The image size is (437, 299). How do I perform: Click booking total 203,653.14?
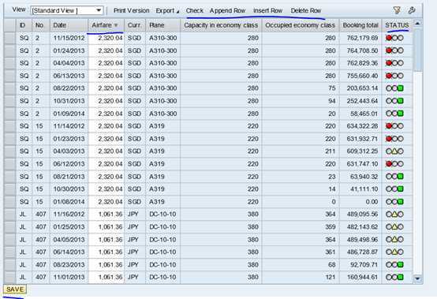(x=362, y=88)
